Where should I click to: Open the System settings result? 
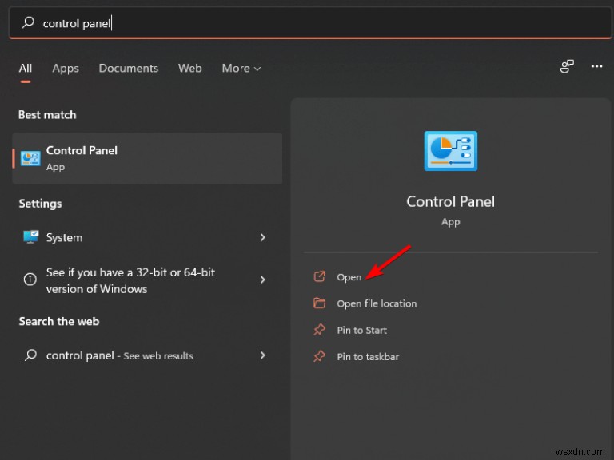pyautogui.click(x=147, y=237)
